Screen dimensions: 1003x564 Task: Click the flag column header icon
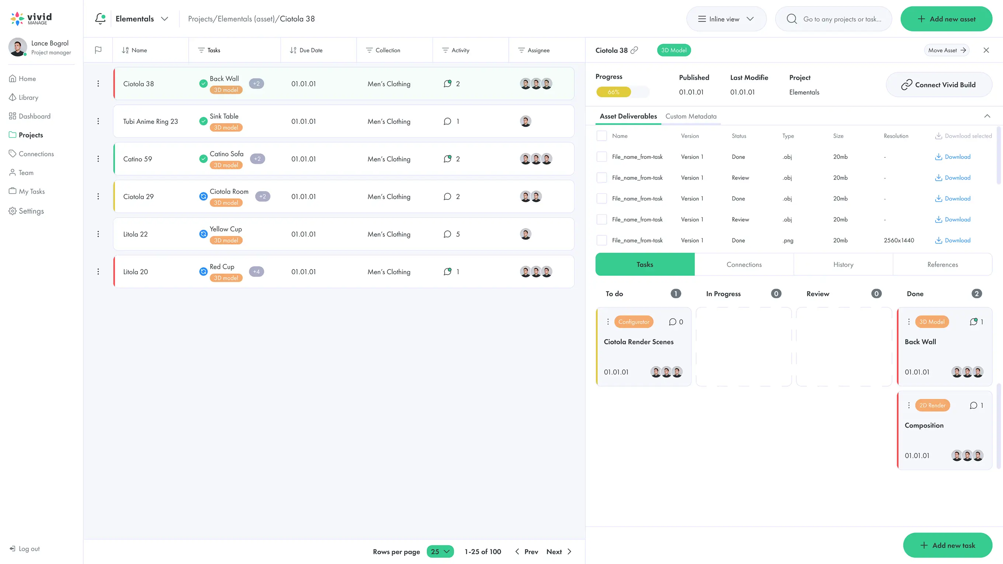tap(98, 50)
